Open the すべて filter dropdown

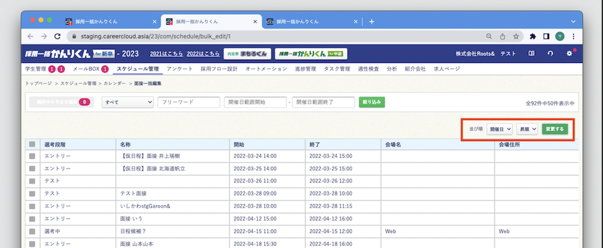click(127, 103)
